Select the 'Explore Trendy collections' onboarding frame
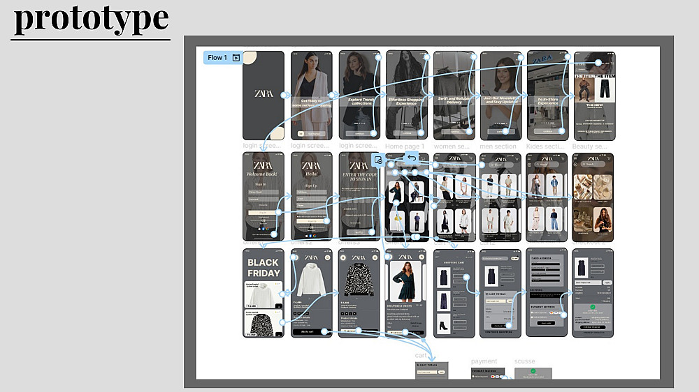699x392 pixels. coord(359,96)
